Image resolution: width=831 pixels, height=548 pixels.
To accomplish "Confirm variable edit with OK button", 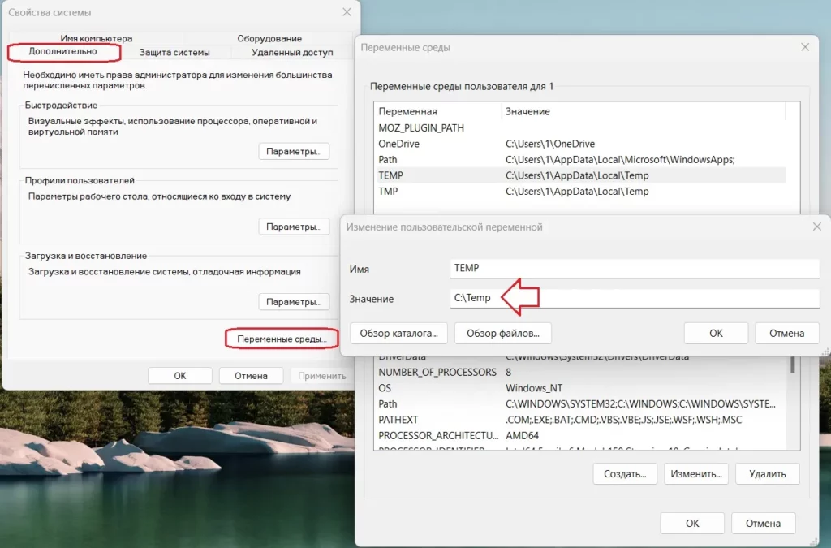I will click(716, 333).
